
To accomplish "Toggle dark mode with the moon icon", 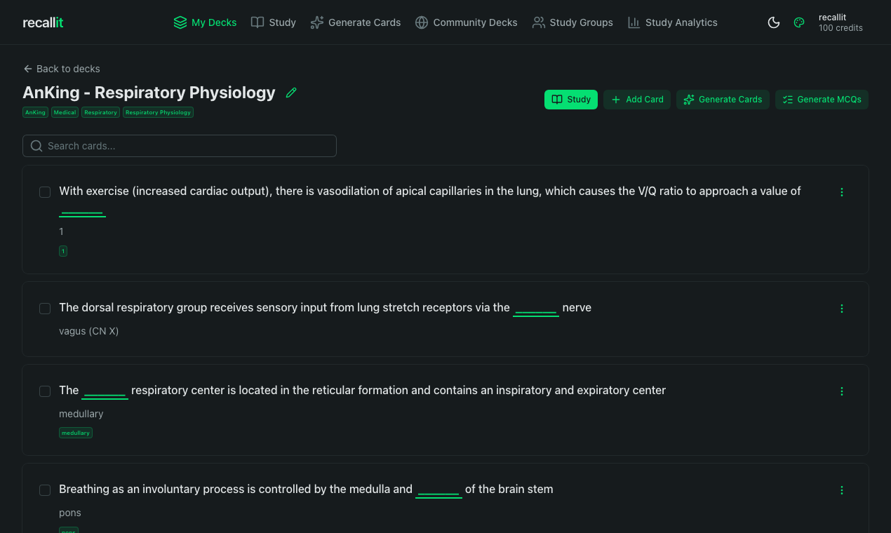I will 773,22.
